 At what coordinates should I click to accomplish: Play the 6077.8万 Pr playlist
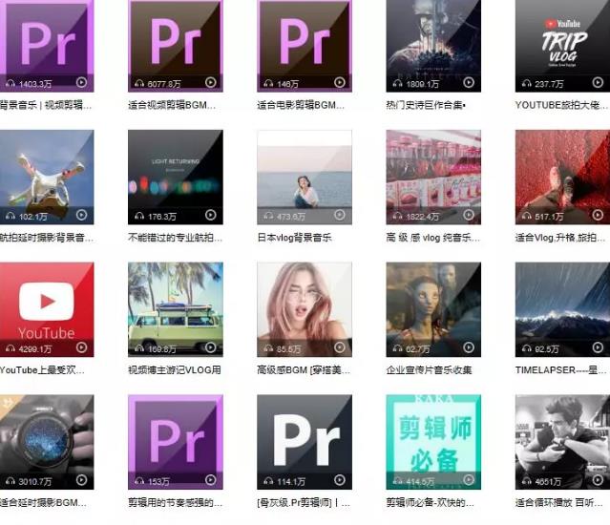(x=210, y=83)
